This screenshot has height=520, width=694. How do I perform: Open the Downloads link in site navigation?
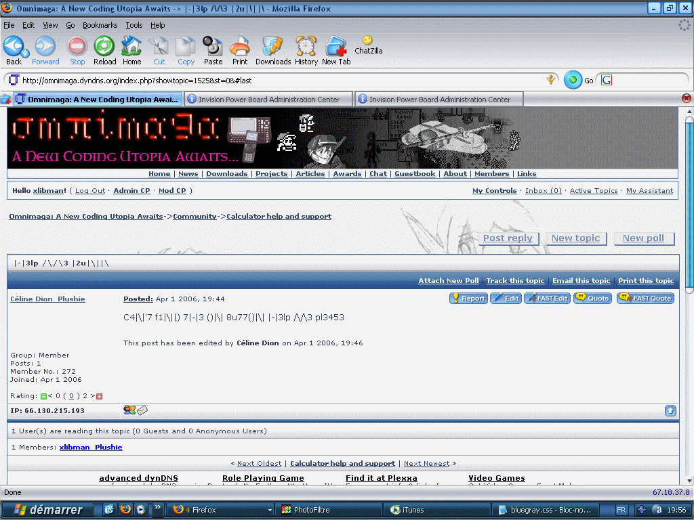pyautogui.click(x=226, y=174)
